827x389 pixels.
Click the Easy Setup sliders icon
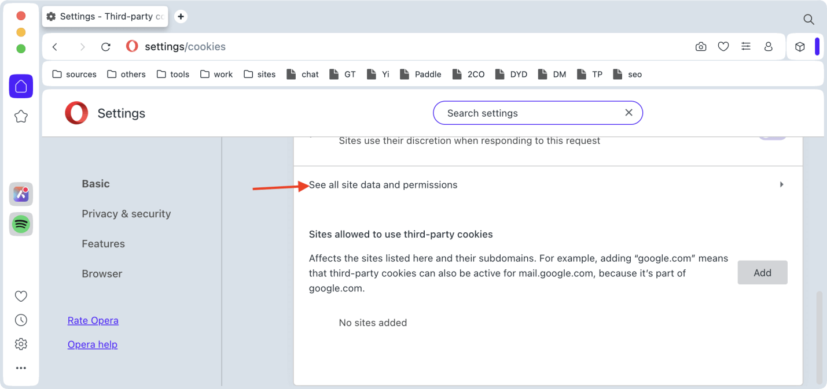pos(746,47)
